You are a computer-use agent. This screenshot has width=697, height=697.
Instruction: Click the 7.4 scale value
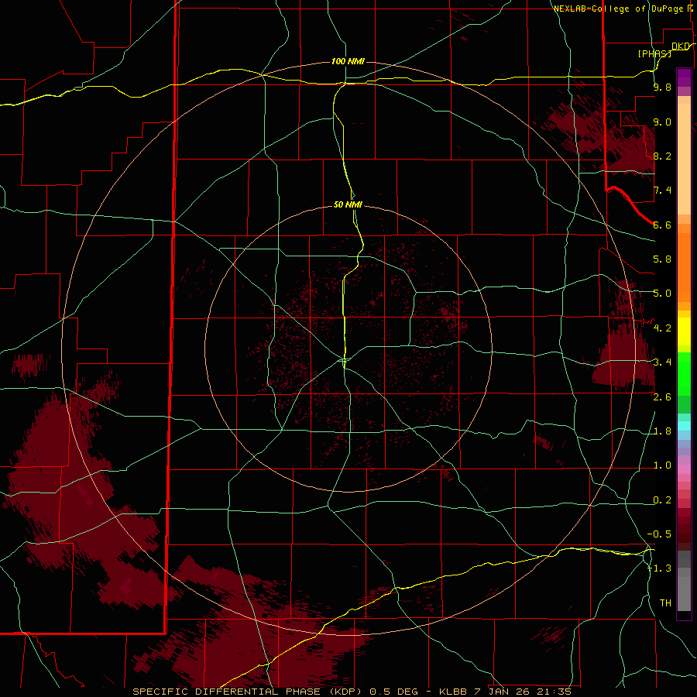[x=662, y=191]
